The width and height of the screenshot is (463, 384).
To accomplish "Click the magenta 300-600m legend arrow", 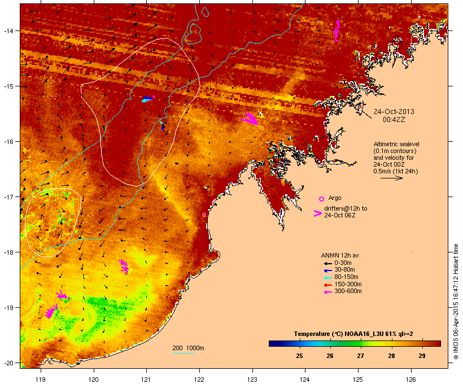I will tap(327, 292).
